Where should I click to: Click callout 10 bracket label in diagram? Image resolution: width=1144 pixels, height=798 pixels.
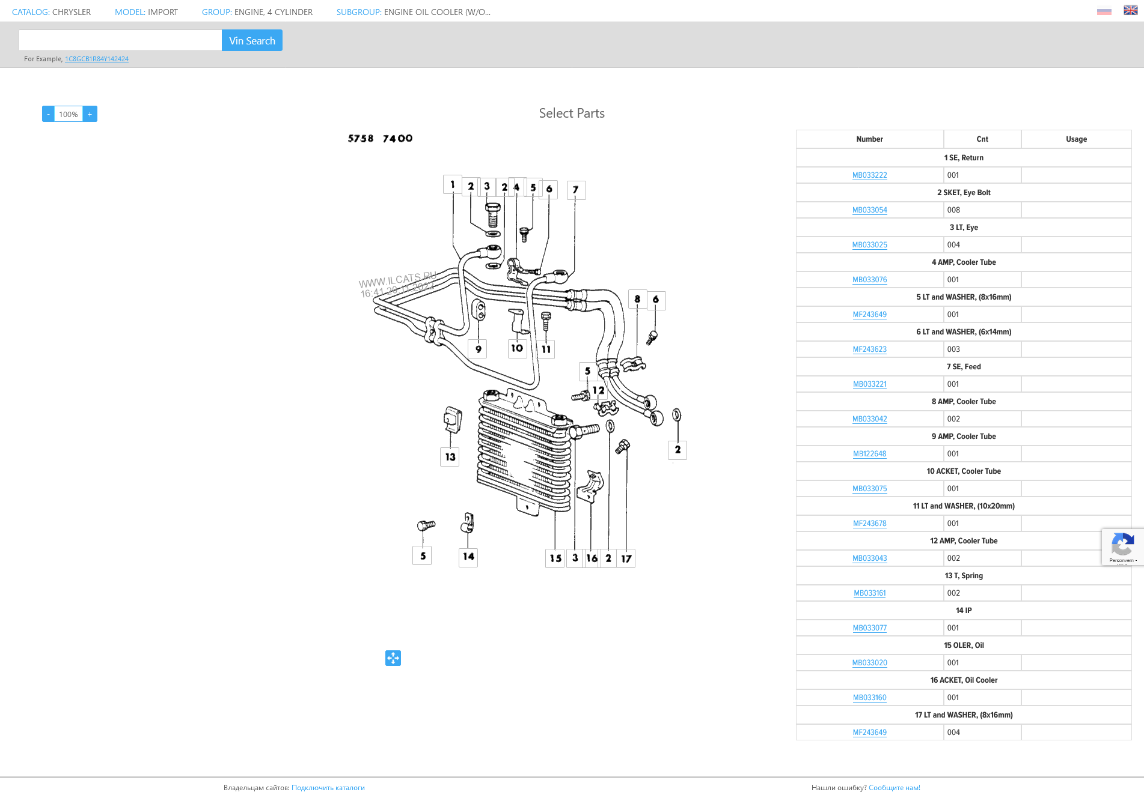point(517,348)
